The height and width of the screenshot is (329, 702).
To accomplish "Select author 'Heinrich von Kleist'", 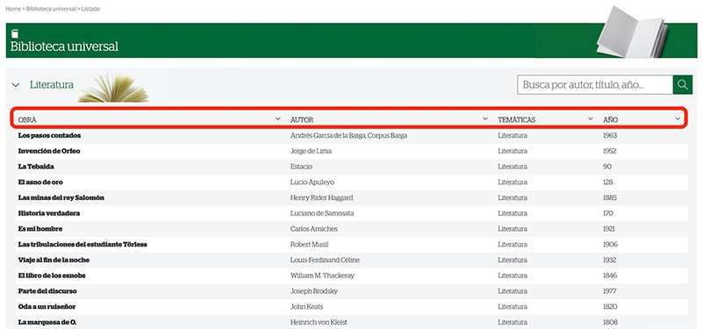I will pyautogui.click(x=319, y=322).
